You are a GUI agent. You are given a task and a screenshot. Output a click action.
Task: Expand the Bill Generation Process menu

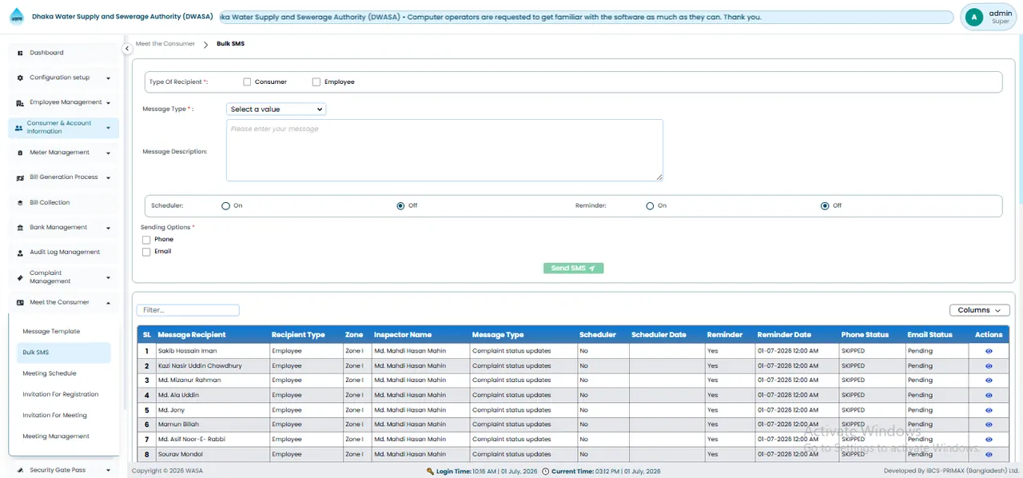[x=108, y=178]
